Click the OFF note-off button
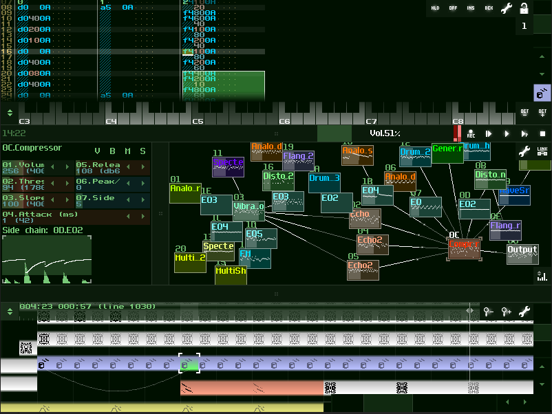The width and height of the screenshot is (552, 414). [x=453, y=8]
